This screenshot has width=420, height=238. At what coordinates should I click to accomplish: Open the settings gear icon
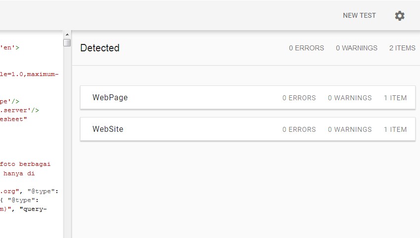400,16
